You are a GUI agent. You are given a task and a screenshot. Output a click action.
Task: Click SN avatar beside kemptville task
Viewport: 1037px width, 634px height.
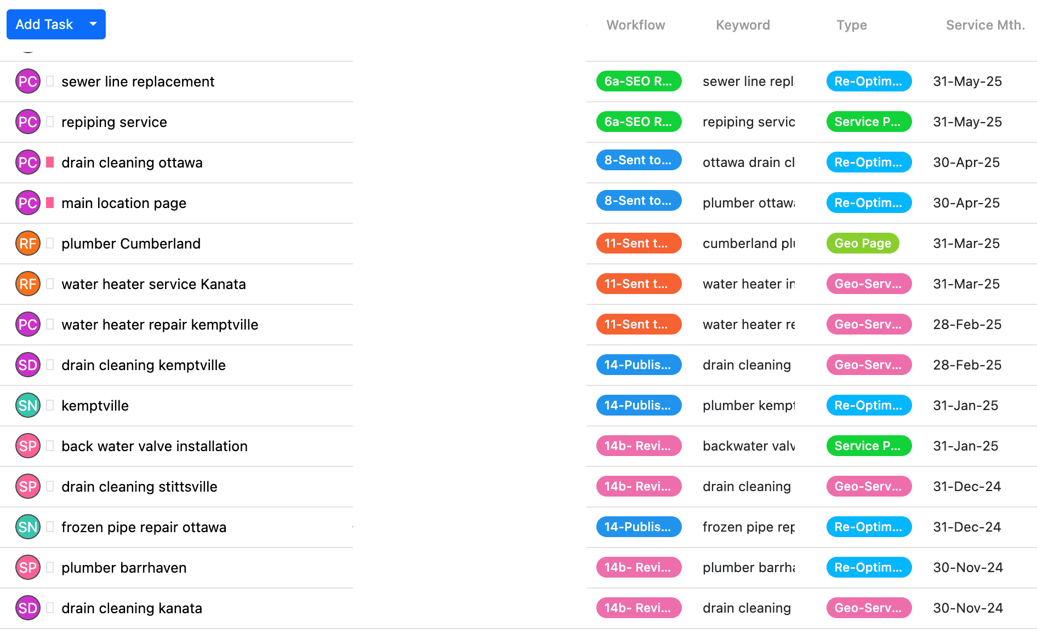[x=27, y=406]
